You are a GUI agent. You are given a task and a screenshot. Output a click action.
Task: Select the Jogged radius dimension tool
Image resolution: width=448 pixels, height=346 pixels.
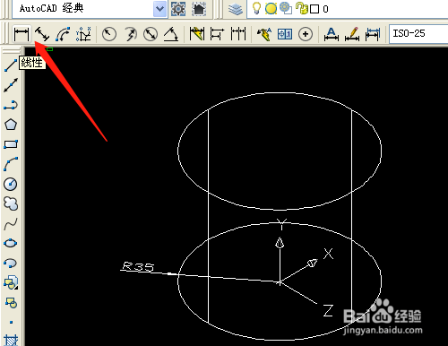(x=130, y=34)
